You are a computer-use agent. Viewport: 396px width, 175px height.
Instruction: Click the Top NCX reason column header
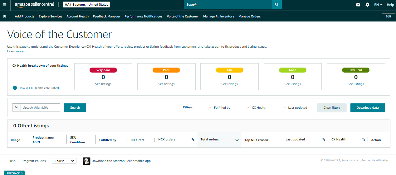point(256,140)
